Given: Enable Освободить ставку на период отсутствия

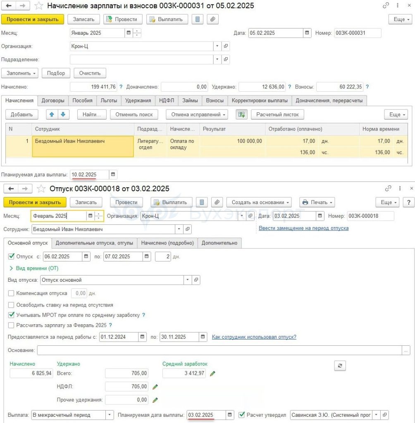Looking at the screenshot, I should click(x=11, y=305).
